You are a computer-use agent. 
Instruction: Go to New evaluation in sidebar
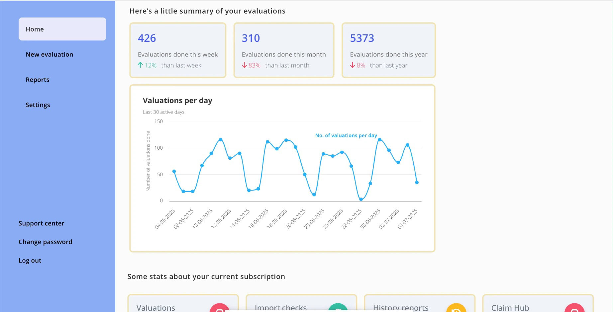(x=50, y=54)
